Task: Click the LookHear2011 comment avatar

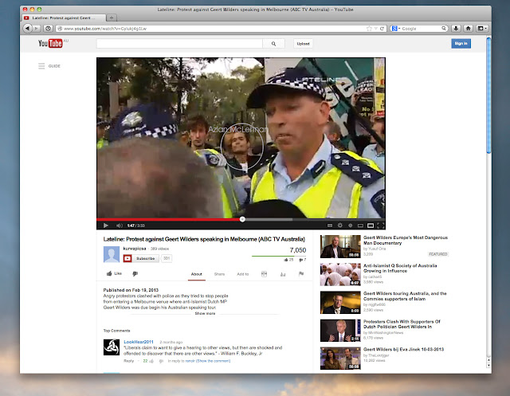Action: [112, 347]
